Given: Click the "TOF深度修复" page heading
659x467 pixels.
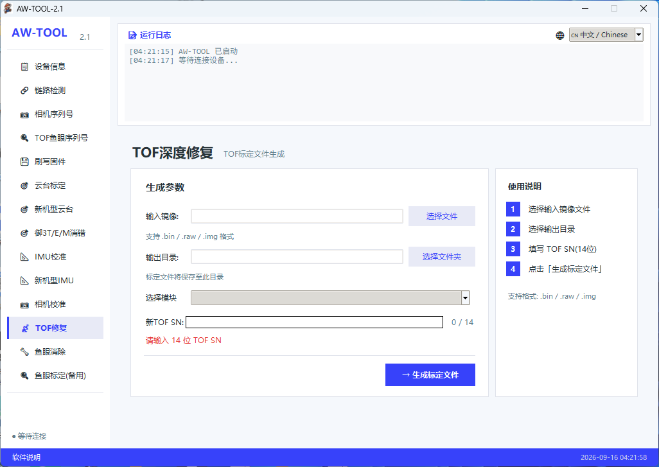Looking at the screenshot, I should point(173,153).
